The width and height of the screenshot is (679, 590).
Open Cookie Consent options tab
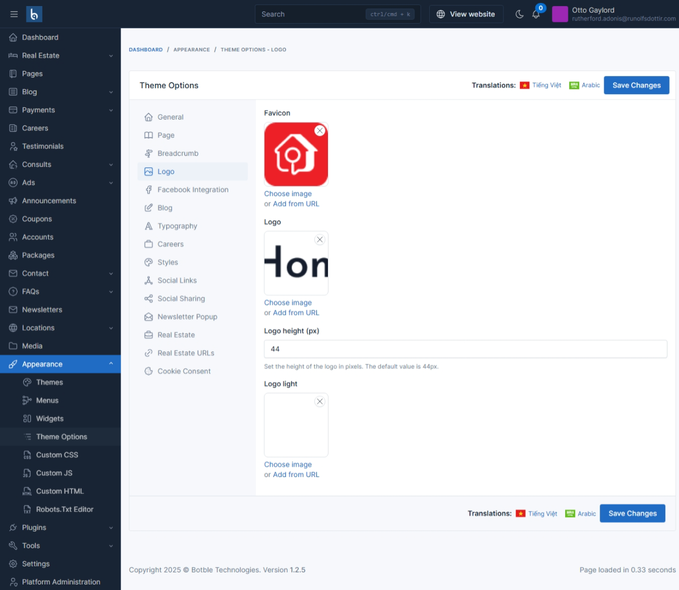(193, 372)
